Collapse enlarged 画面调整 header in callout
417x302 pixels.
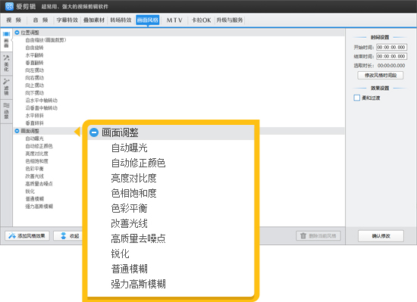point(94,132)
